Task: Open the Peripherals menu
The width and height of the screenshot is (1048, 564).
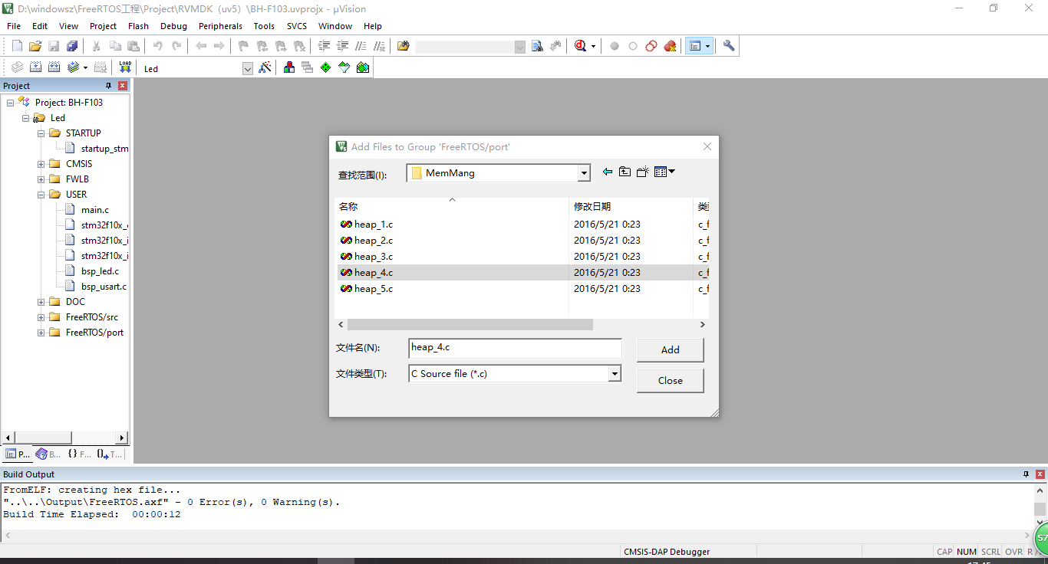Action: [220, 25]
